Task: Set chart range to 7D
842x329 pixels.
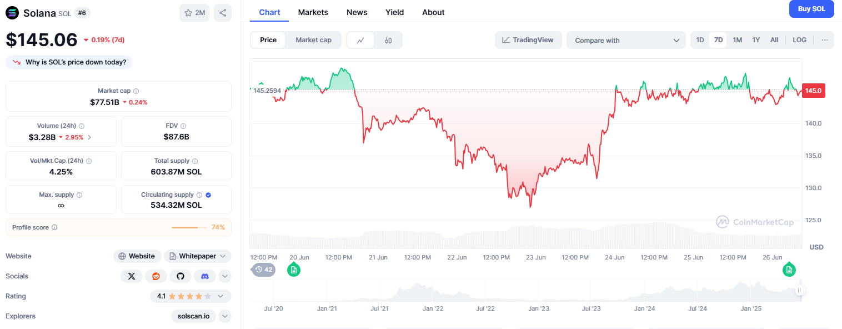Action: point(718,40)
